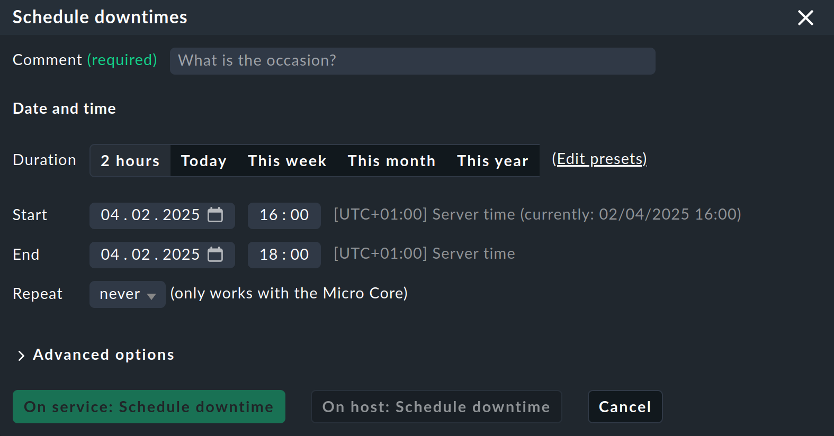Click the comment input field
The image size is (834, 436).
pos(412,60)
